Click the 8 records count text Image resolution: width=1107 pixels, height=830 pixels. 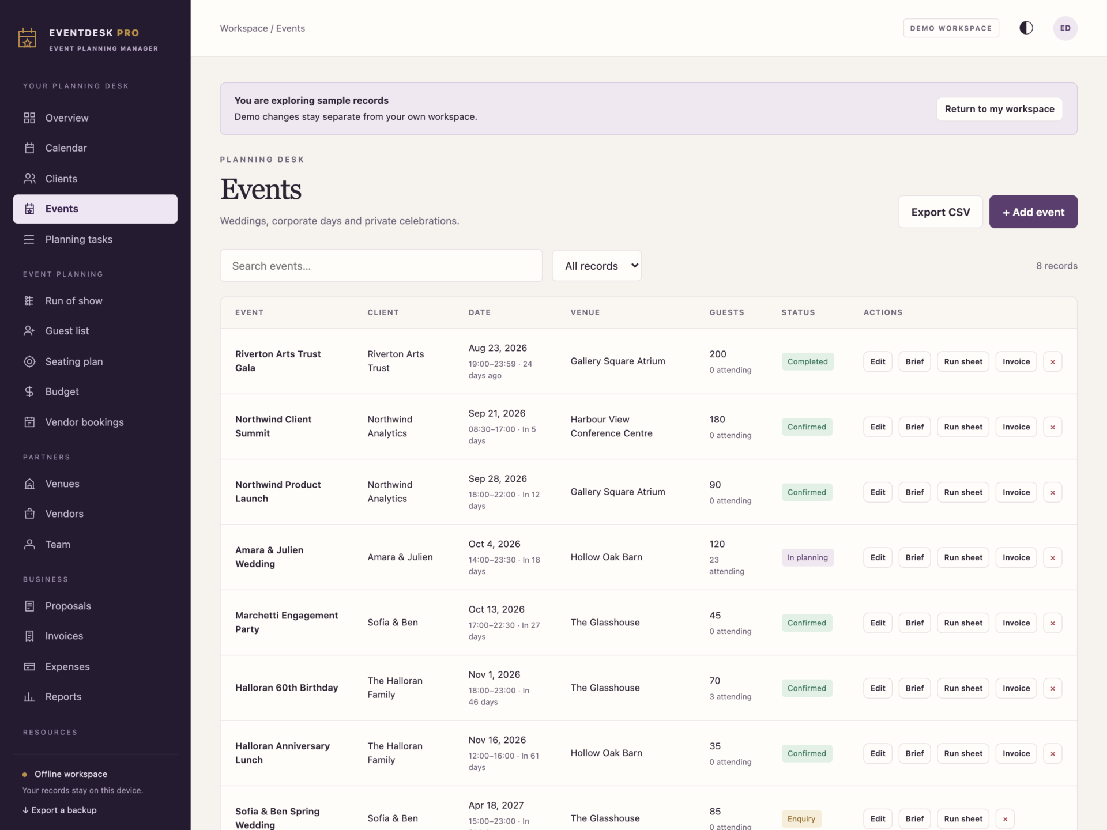[1056, 266]
